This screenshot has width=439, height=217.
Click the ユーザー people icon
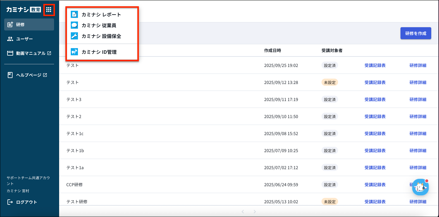[10, 39]
